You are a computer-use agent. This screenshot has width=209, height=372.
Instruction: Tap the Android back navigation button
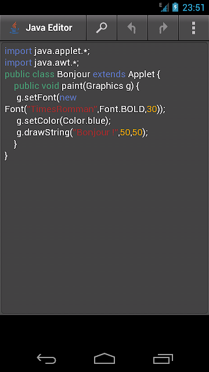(46, 359)
